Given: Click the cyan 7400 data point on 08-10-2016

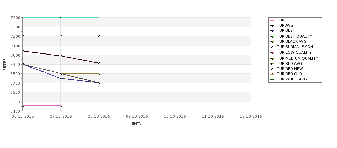Looking at the screenshot, I should pyautogui.click(x=99, y=17).
